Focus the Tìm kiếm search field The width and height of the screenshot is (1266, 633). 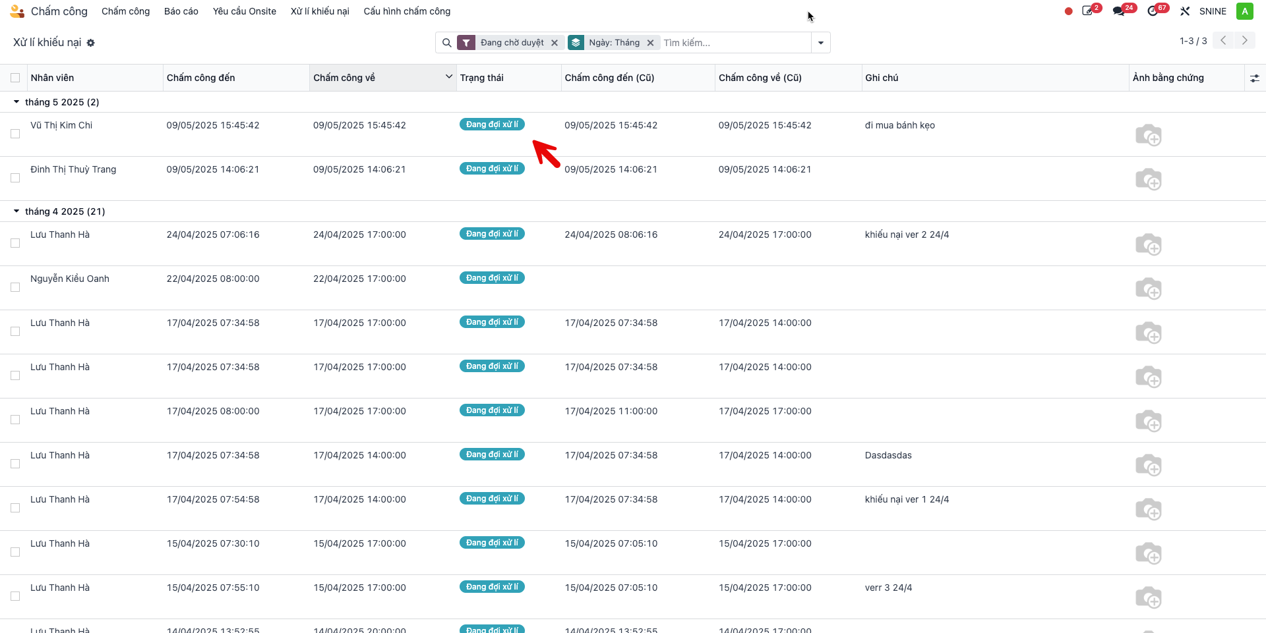[x=735, y=43]
